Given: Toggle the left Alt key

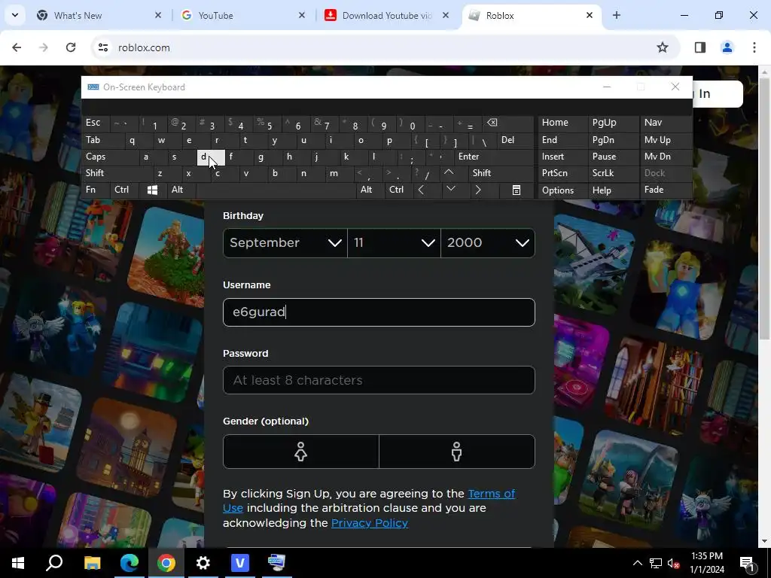Looking at the screenshot, I should tap(181, 190).
